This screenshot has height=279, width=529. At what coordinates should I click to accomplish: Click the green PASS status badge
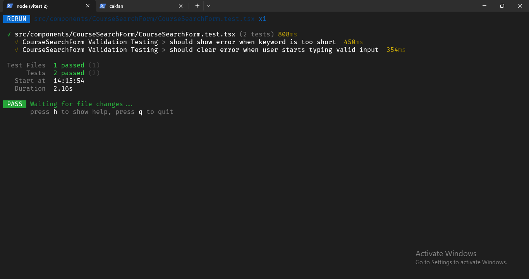[x=15, y=104]
